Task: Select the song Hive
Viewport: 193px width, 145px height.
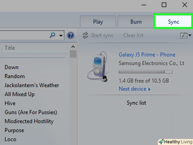Action: 10,103
